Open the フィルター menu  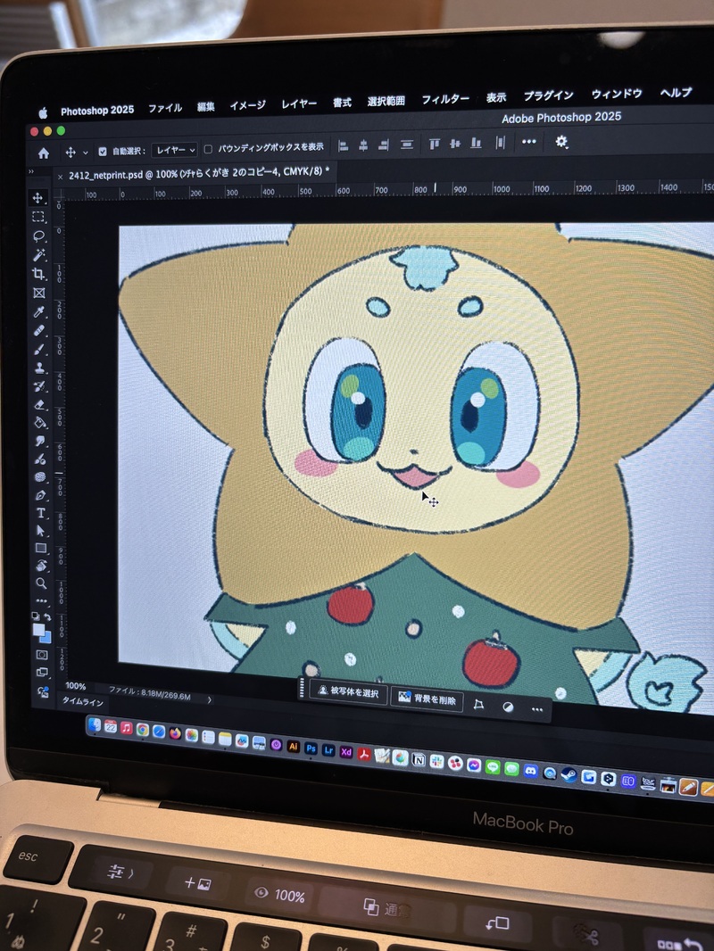(445, 99)
